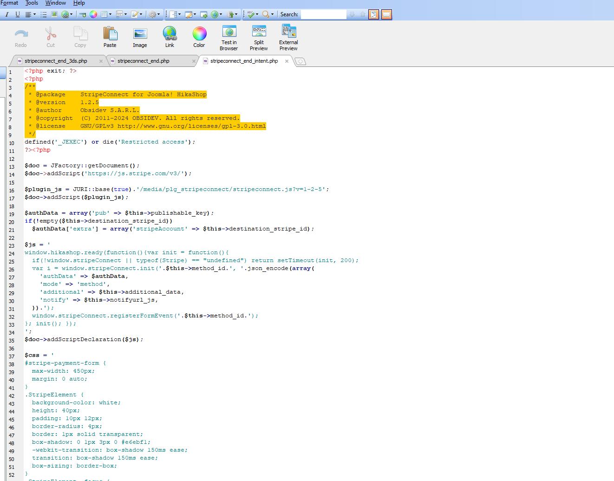
Task: Click the Paste clipboard icon
Action: click(110, 37)
